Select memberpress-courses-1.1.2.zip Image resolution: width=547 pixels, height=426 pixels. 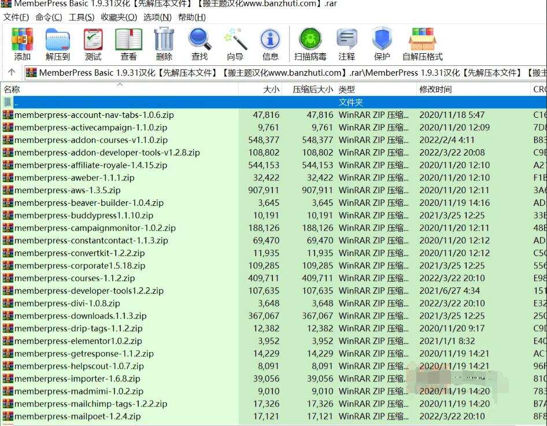pos(75,278)
